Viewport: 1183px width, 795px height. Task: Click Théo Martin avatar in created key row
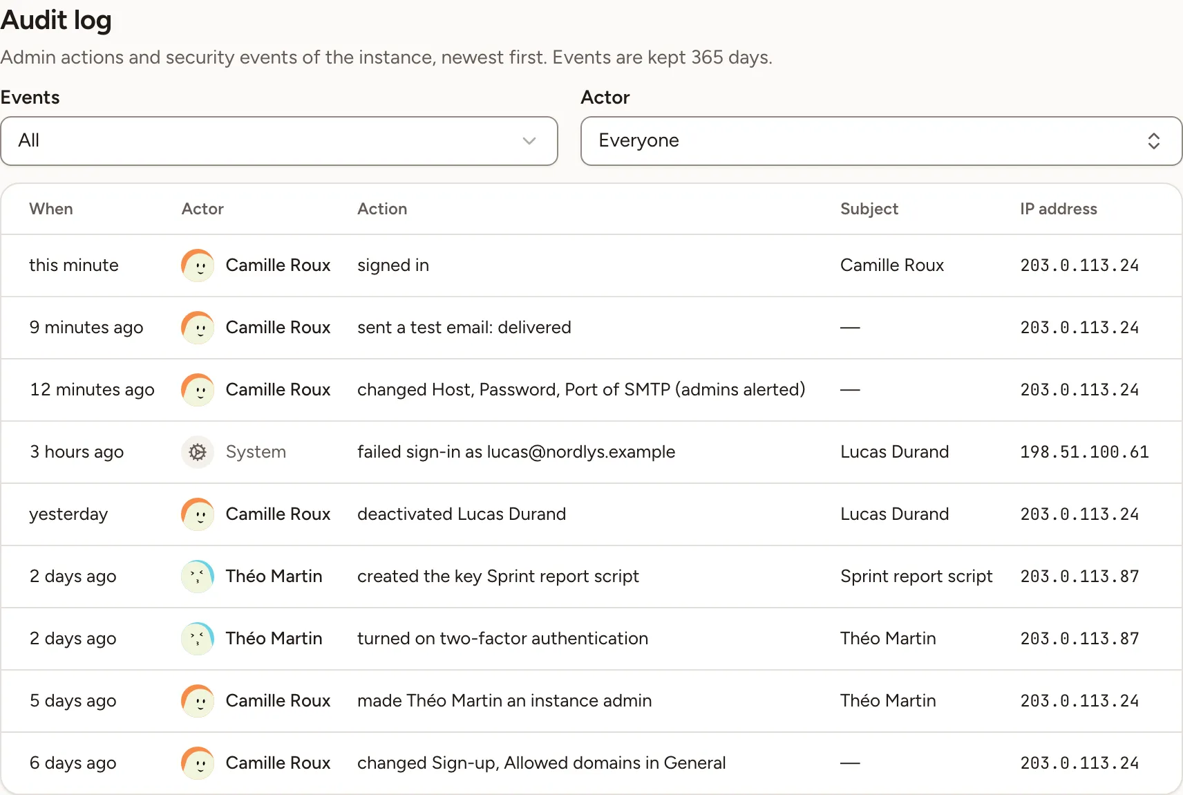(x=198, y=577)
